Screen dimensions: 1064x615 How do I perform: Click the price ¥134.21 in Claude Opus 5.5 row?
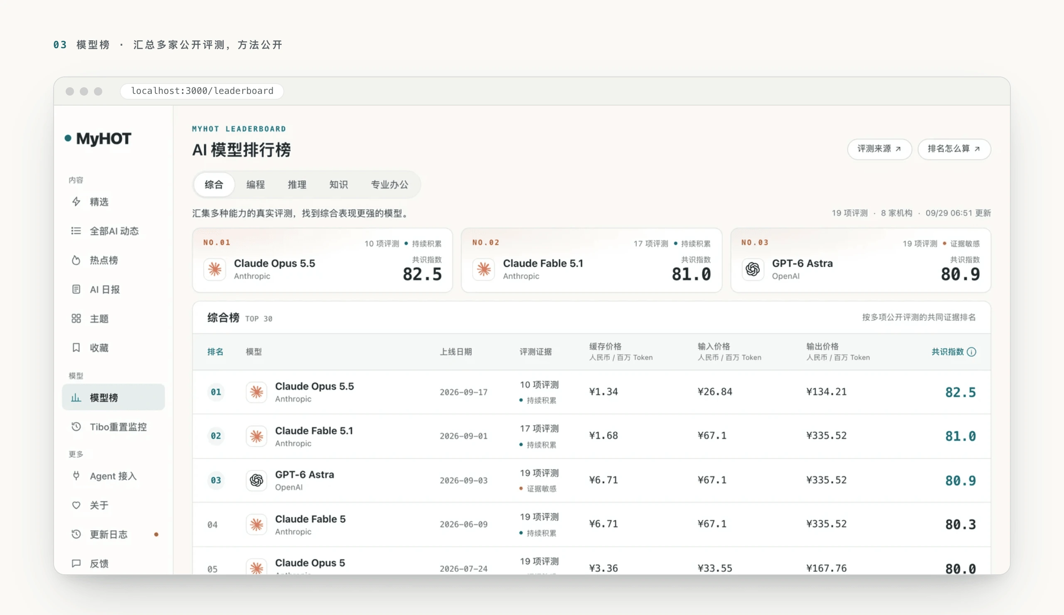coord(826,392)
